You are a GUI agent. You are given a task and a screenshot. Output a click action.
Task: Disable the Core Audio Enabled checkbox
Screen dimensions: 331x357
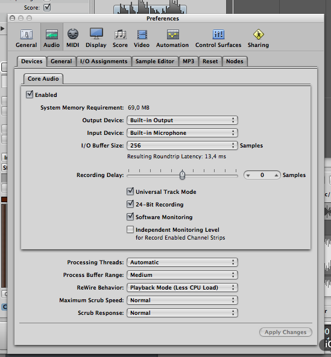30,95
